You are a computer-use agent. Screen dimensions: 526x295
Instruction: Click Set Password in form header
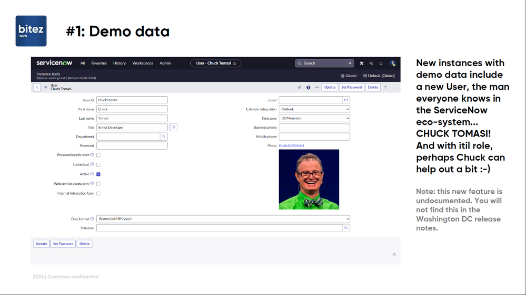352,87
